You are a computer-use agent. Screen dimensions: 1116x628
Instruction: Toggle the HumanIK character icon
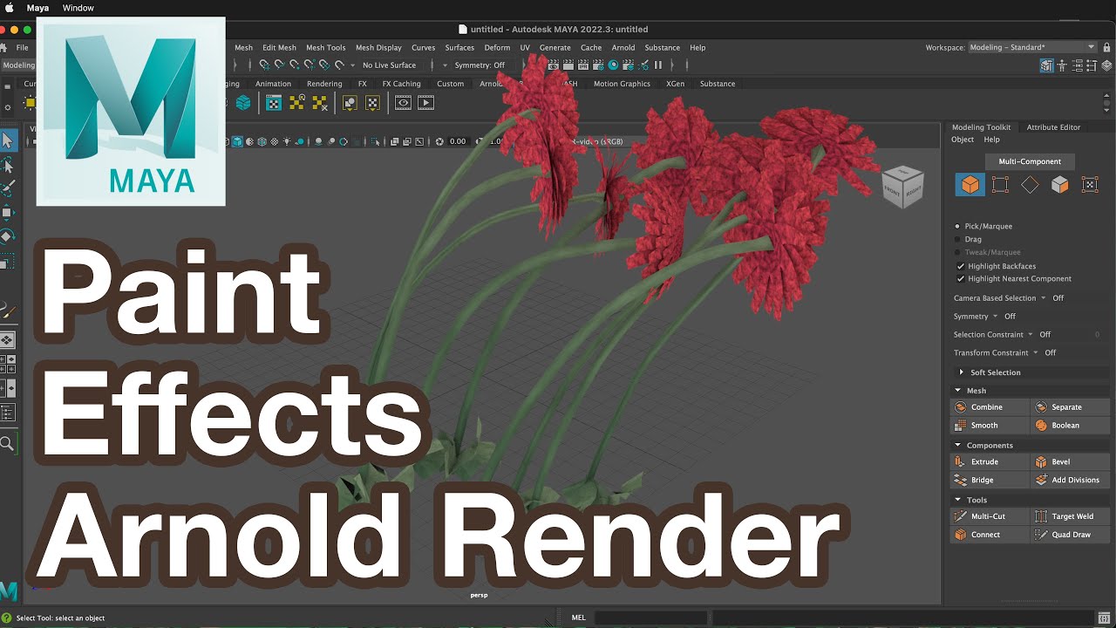click(1063, 65)
